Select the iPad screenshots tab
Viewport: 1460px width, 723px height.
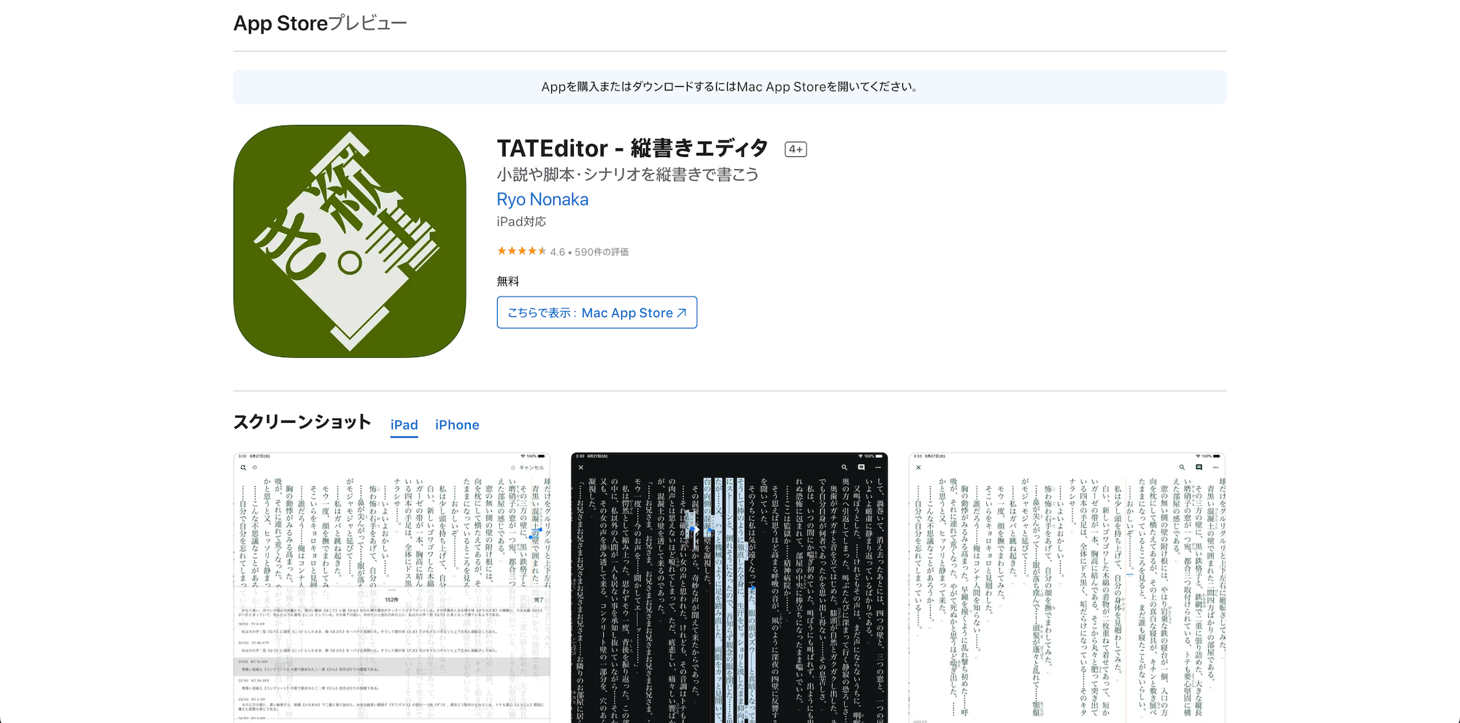(404, 425)
